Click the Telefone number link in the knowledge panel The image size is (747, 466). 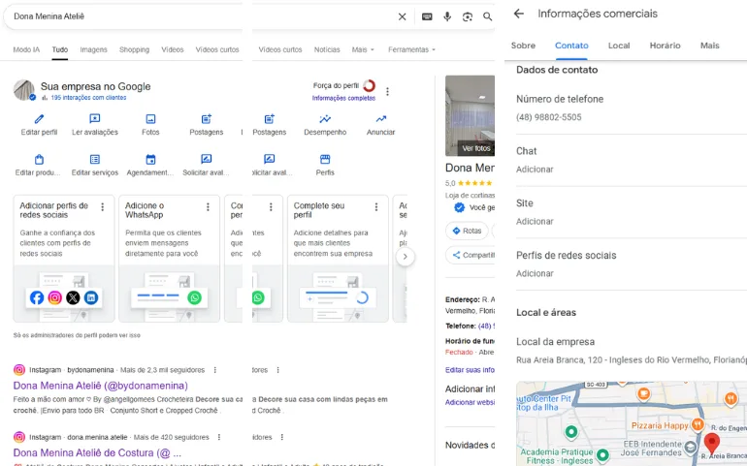tap(486, 326)
